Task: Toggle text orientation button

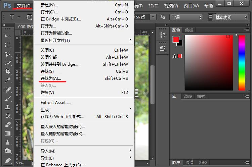Action: coord(29,17)
